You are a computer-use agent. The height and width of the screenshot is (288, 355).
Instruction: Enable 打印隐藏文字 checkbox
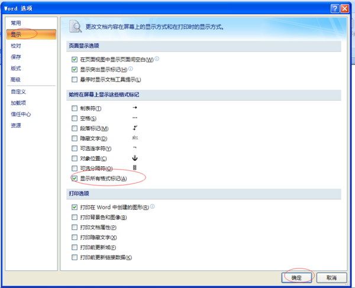[x=75, y=237]
